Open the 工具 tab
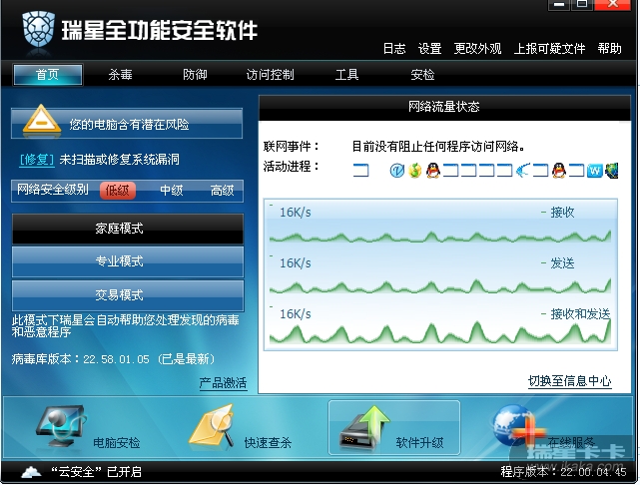Viewport: 640px width, 485px height. [x=346, y=75]
